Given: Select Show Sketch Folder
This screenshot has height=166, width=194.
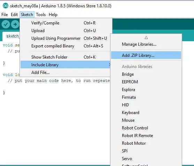Looking at the screenshot, I should (65, 57).
